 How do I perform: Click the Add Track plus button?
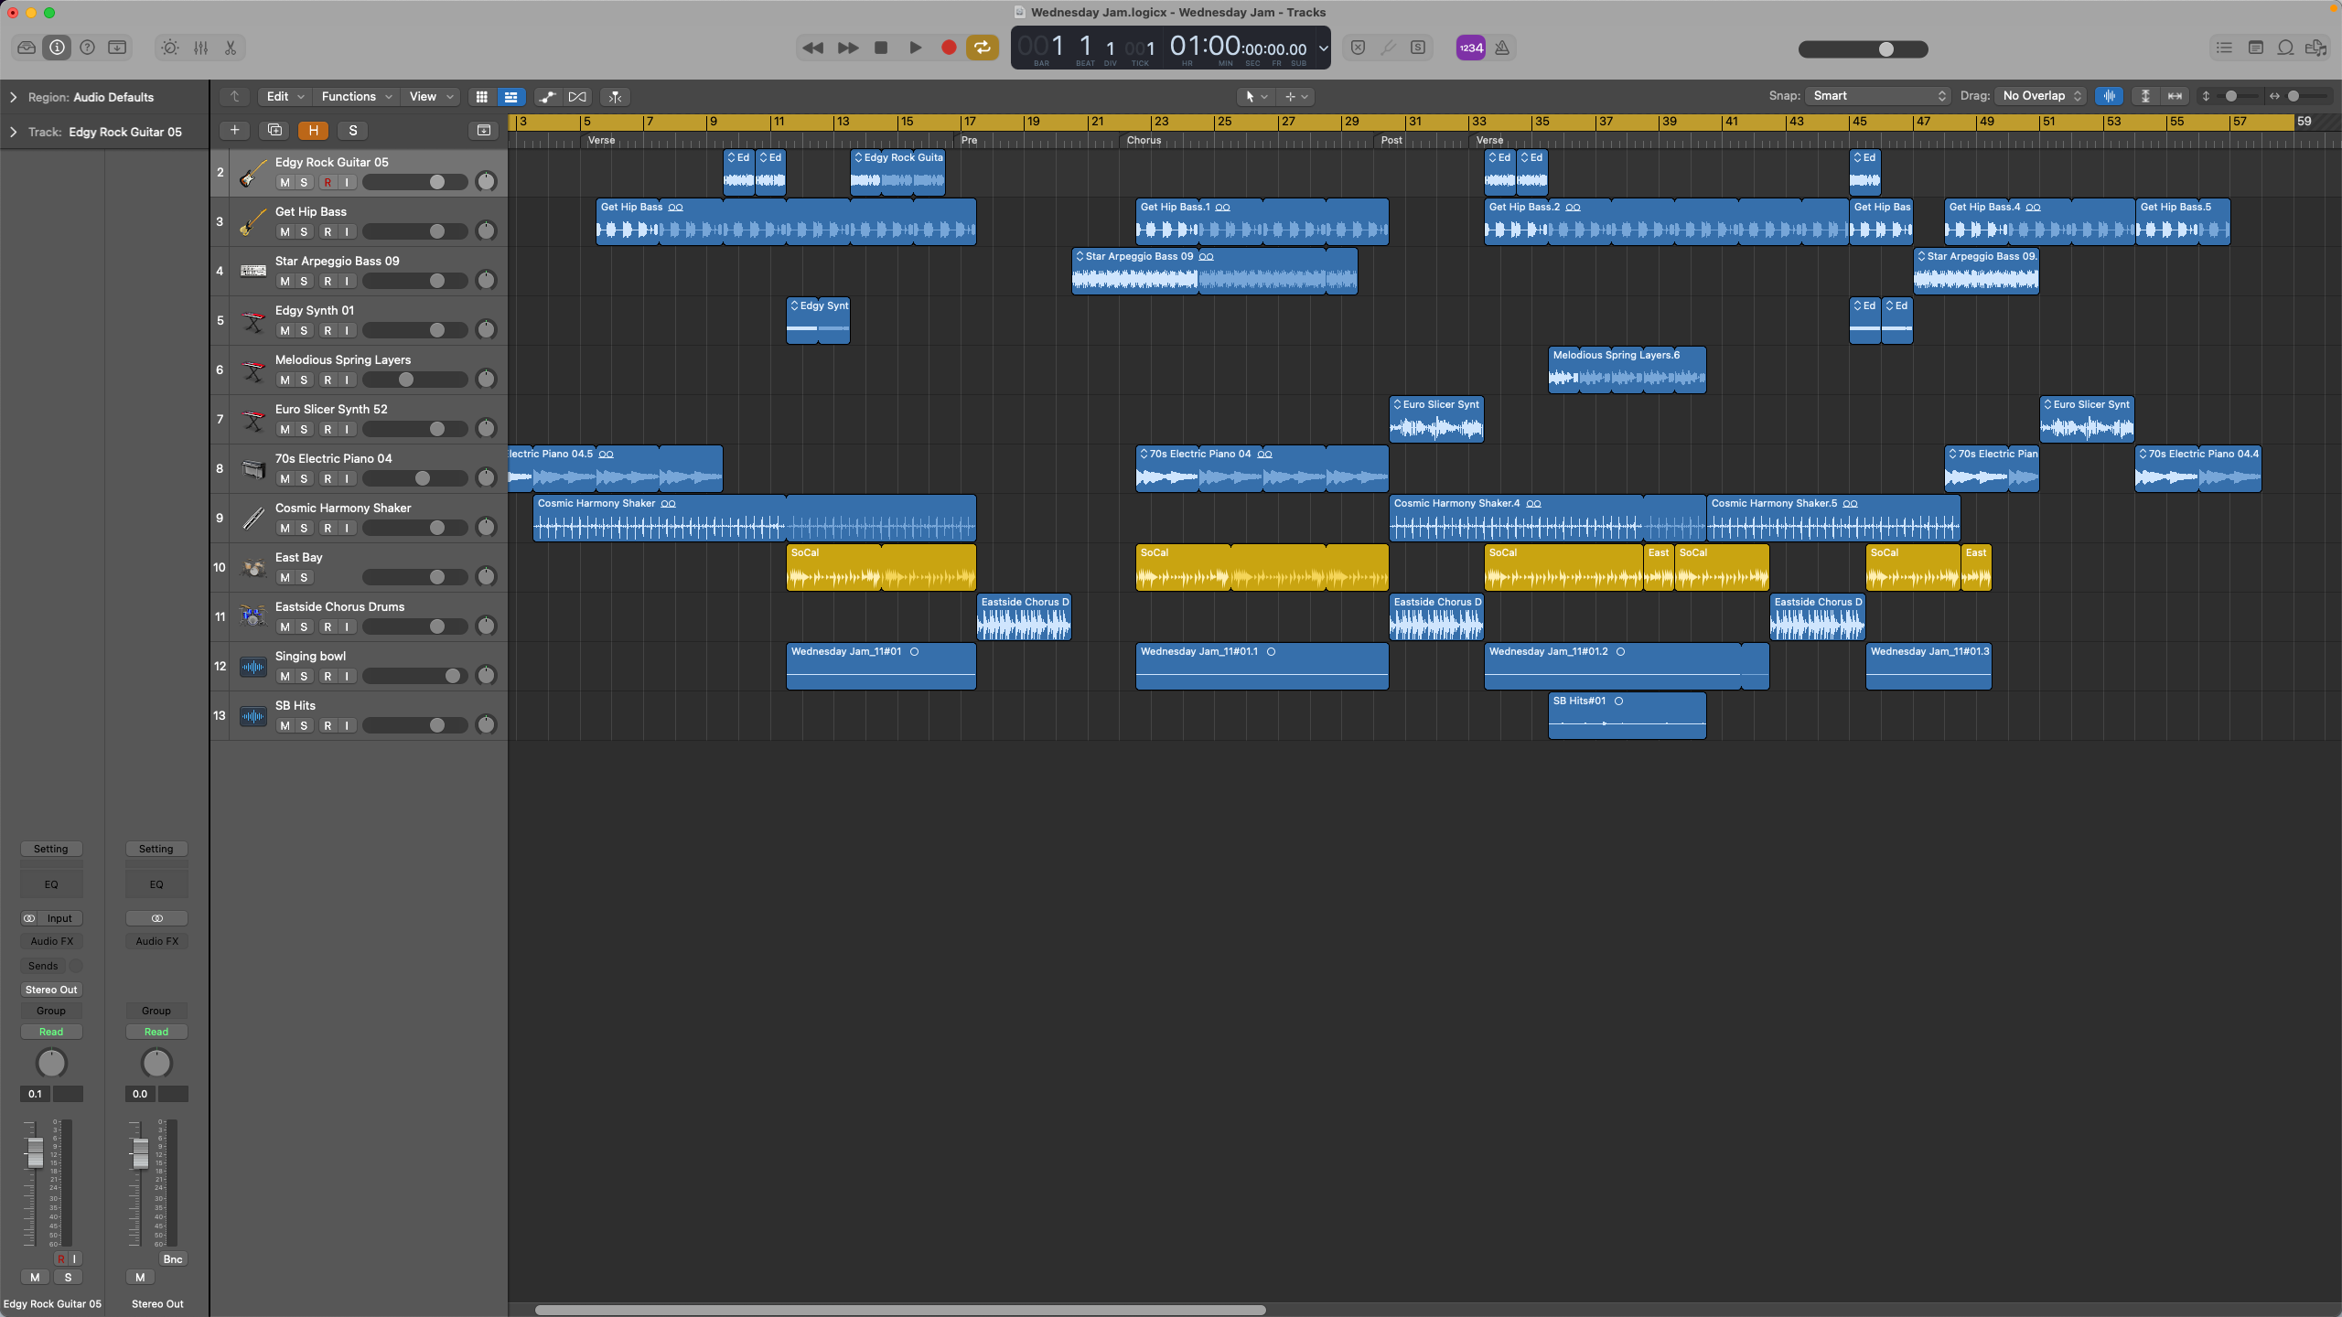click(234, 130)
